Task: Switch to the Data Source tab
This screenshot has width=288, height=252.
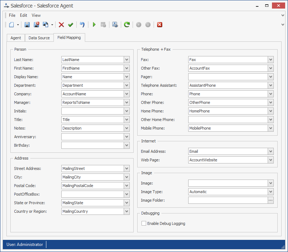Action: 39,38
